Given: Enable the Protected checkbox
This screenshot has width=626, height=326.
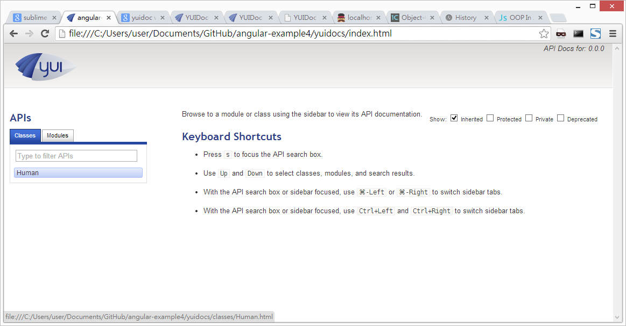Looking at the screenshot, I should pos(490,118).
